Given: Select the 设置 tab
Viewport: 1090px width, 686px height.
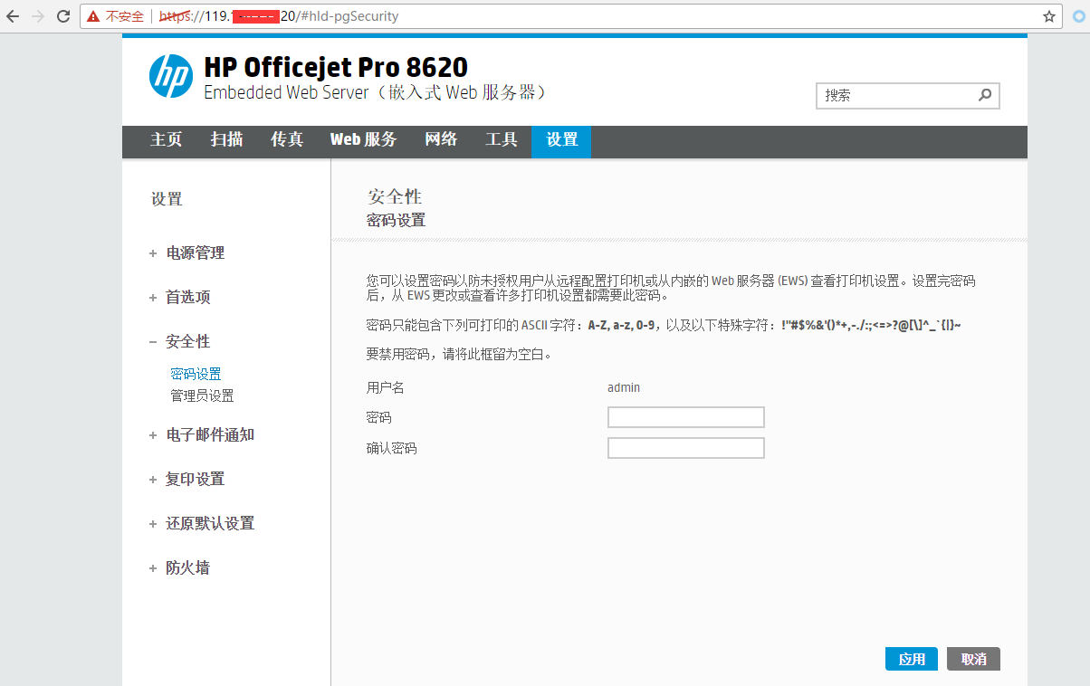Looking at the screenshot, I should pyautogui.click(x=561, y=141).
